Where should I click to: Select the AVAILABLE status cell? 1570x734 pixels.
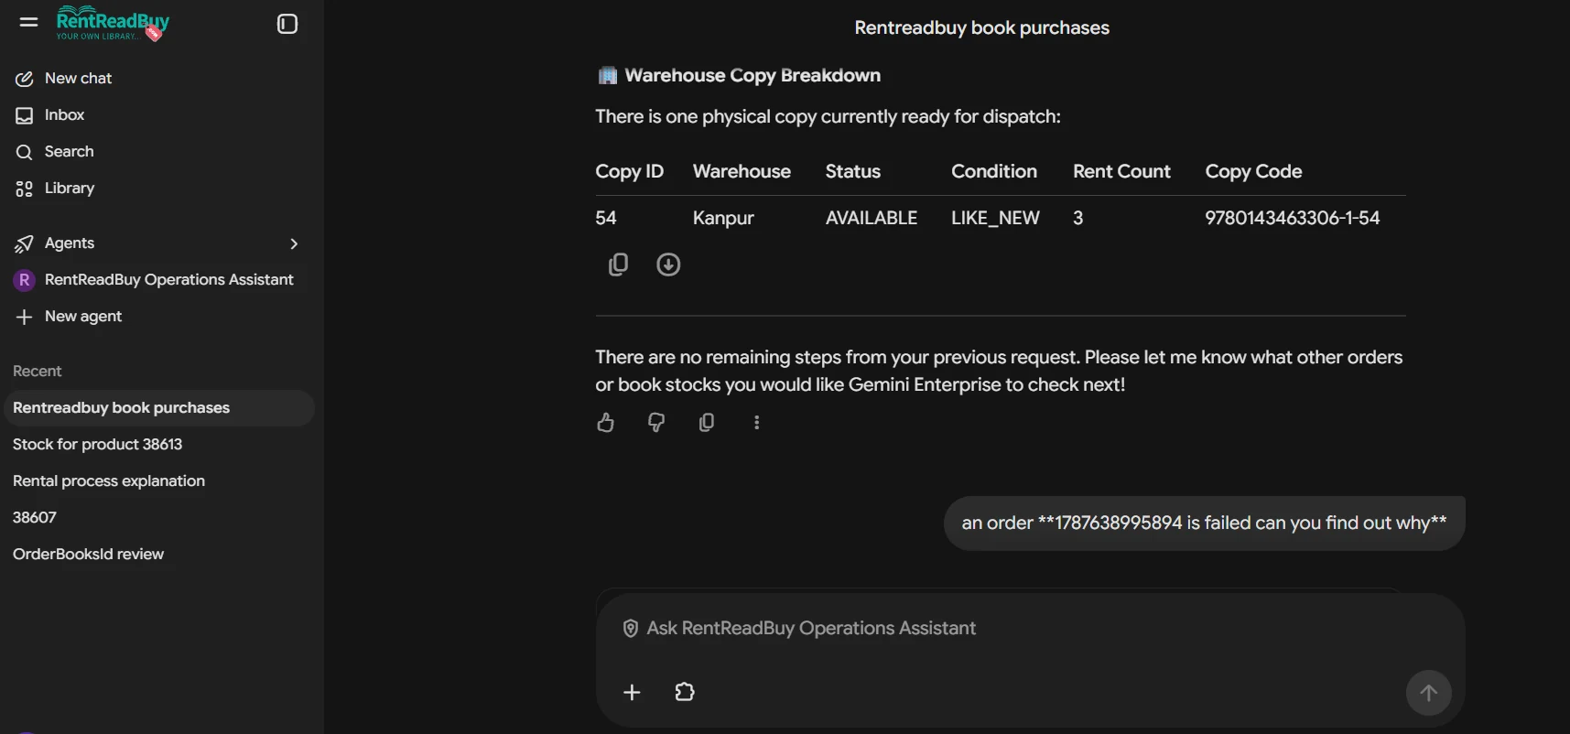click(x=871, y=219)
